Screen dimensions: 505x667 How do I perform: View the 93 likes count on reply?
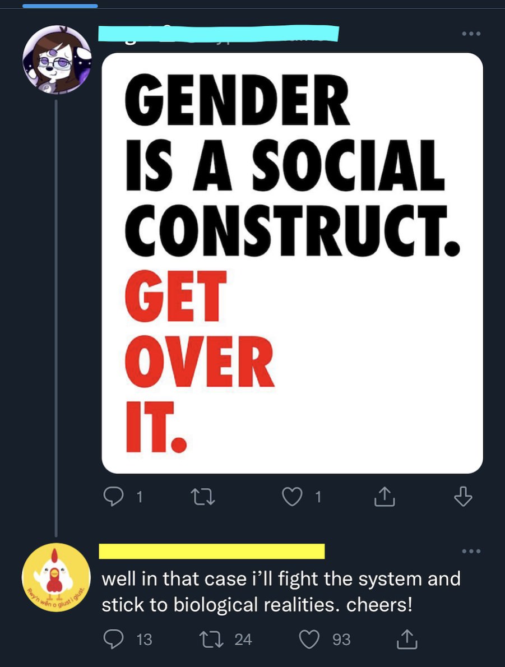[x=341, y=640]
